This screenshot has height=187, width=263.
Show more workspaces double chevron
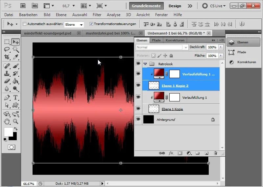190,6
